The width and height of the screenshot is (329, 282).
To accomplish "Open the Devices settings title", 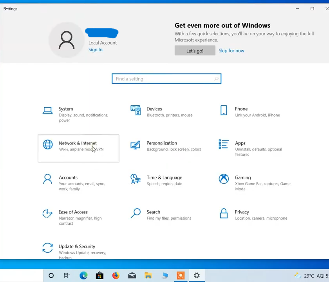I will coord(154,109).
